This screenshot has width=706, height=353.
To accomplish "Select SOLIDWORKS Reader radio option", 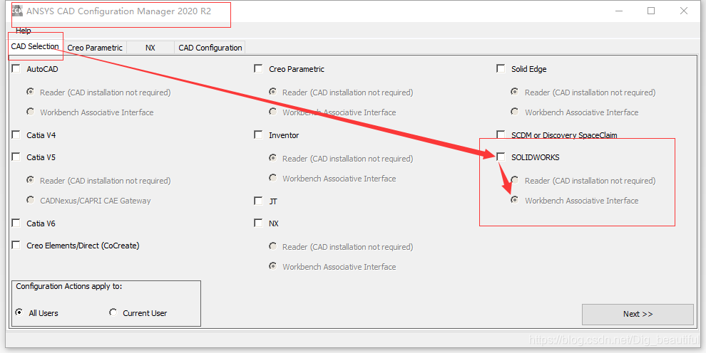I will [515, 179].
